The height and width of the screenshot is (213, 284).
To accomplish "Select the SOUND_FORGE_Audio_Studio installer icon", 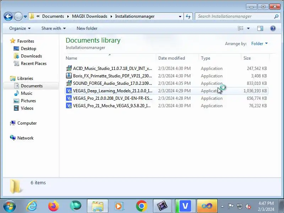I will point(69,83).
